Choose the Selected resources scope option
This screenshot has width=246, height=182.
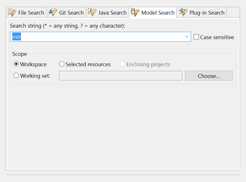click(62, 64)
